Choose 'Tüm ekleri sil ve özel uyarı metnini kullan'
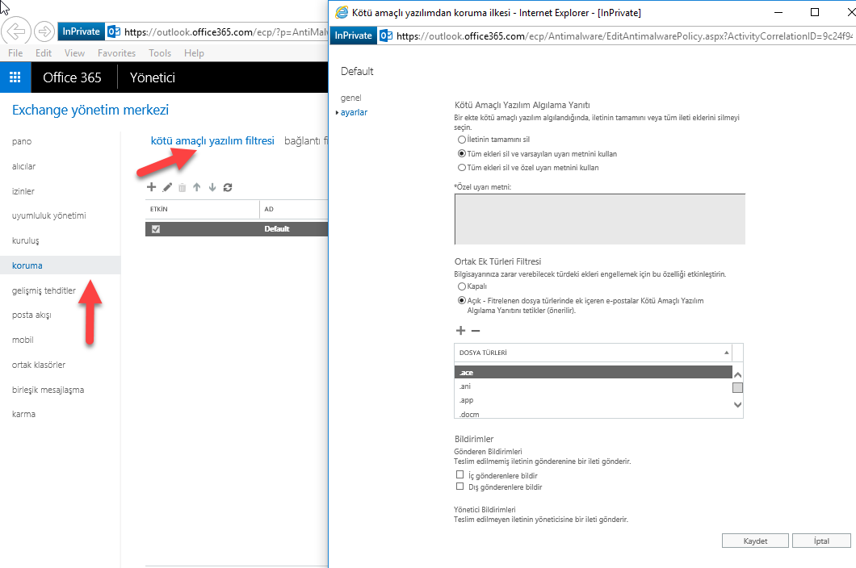Screen dimensions: 856x568 coord(462,168)
